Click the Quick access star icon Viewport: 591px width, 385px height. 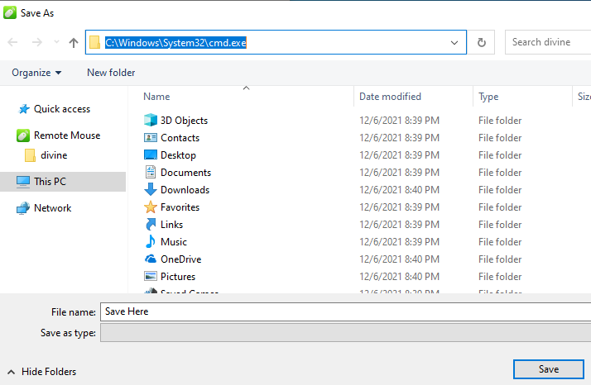pos(24,109)
